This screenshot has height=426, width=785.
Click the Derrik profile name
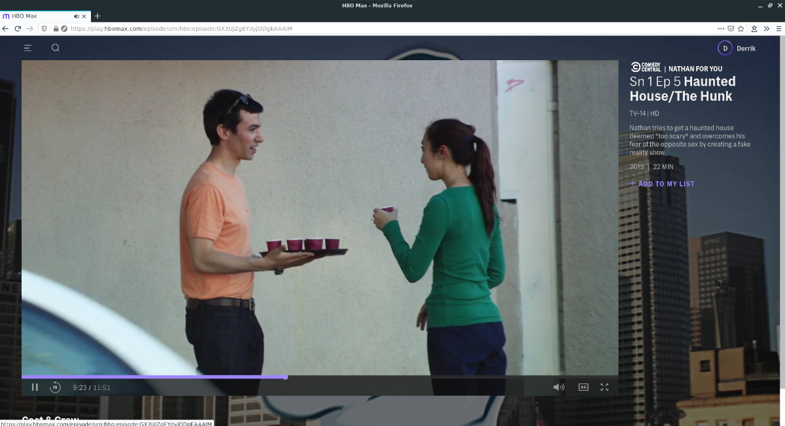point(746,48)
